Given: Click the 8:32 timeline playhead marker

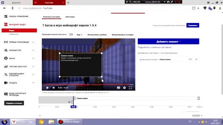Looking at the screenshot, I should 74,107.
